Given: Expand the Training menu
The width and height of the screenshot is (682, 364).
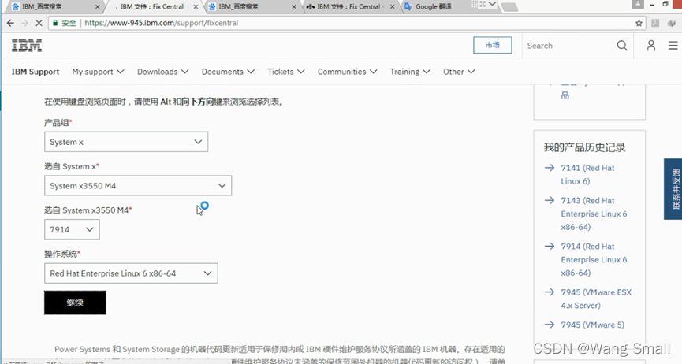Looking at the screenshot, I should 410,72.
